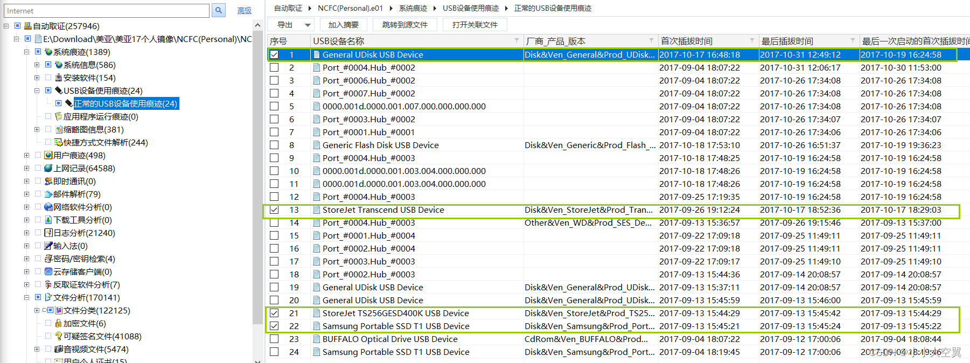This screenshot has height=363, width=970.
Task: Toggle the 用户痕迹 tree checkbox
Action: pos(38,155)
